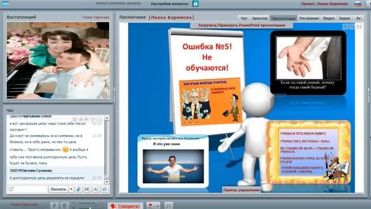The image size is (371, 209).
Task: Toggle fullscreen with the expand icon
Action: pyautogui.click(x=169, y=206)
